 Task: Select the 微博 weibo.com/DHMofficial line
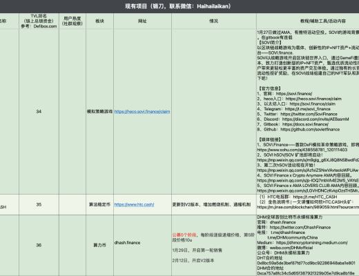coord(285,248)
